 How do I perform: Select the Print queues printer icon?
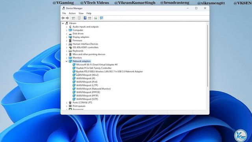pos(70,106)
